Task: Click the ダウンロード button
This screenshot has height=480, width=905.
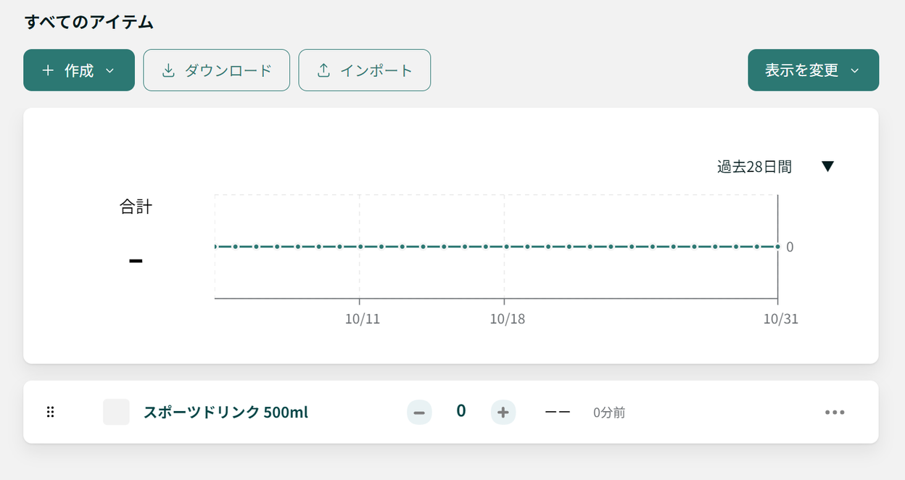Action: [217, 70]
